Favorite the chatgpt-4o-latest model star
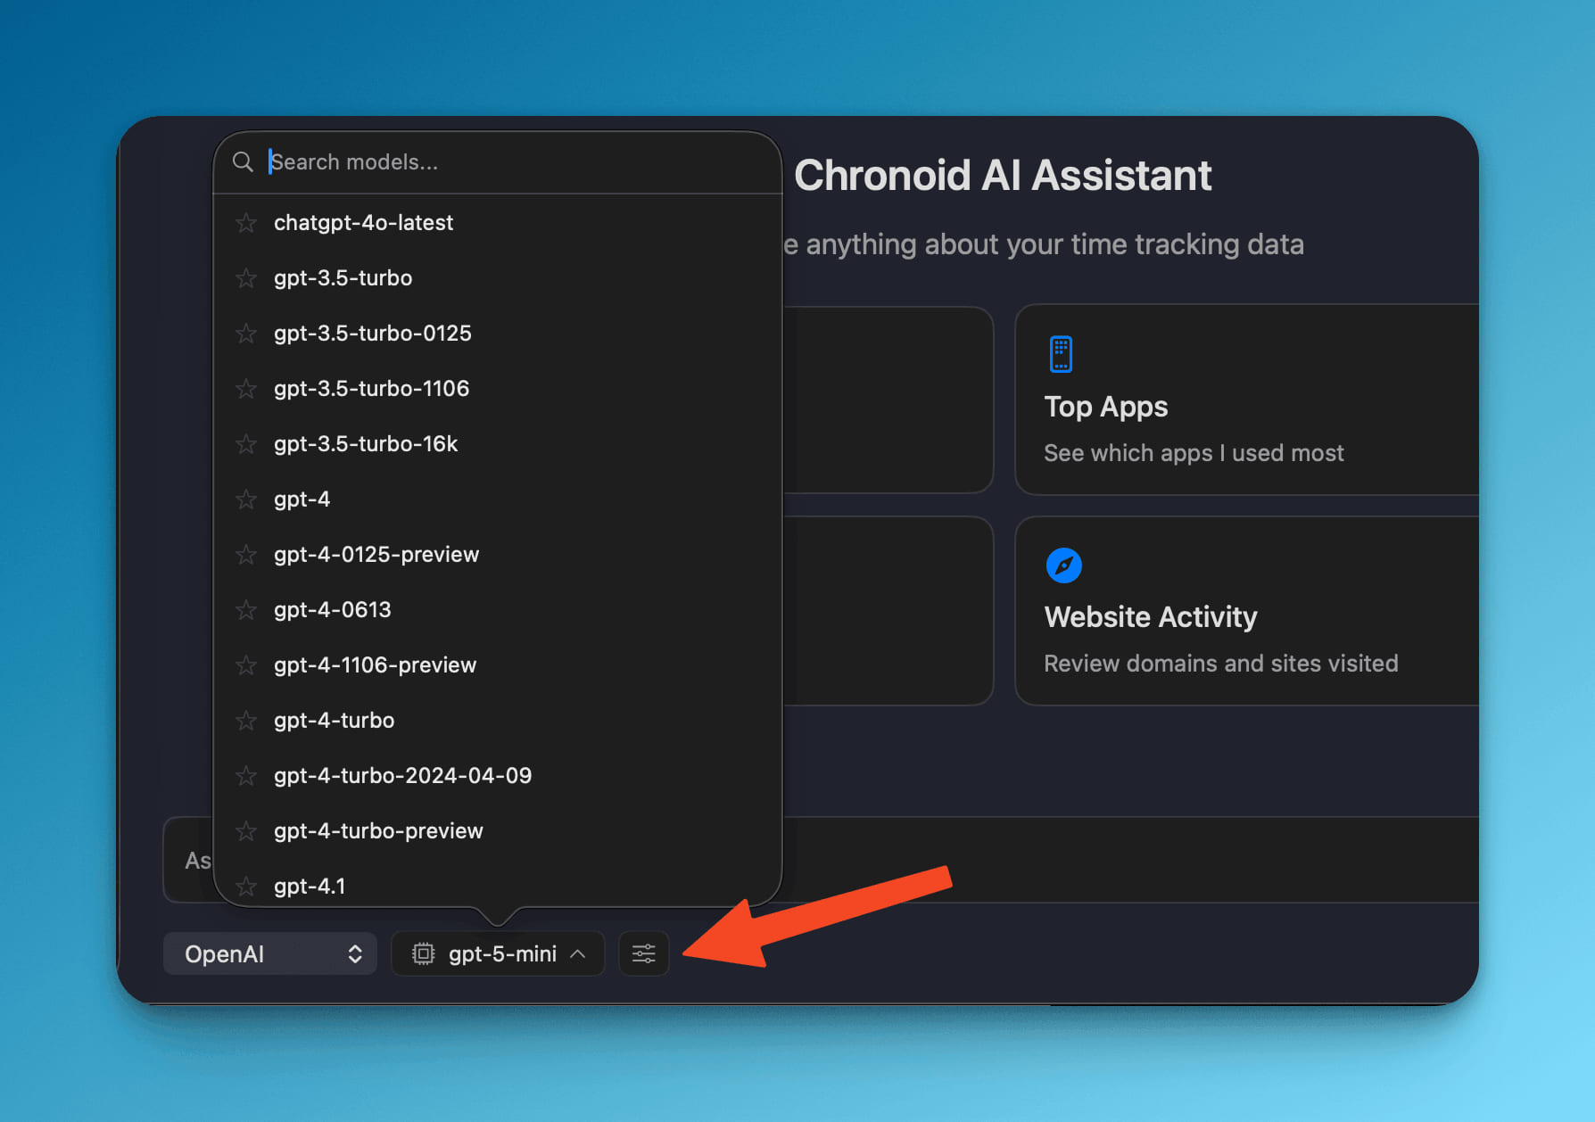This screenshot has width=1595, height=1122. pos(246,223)
